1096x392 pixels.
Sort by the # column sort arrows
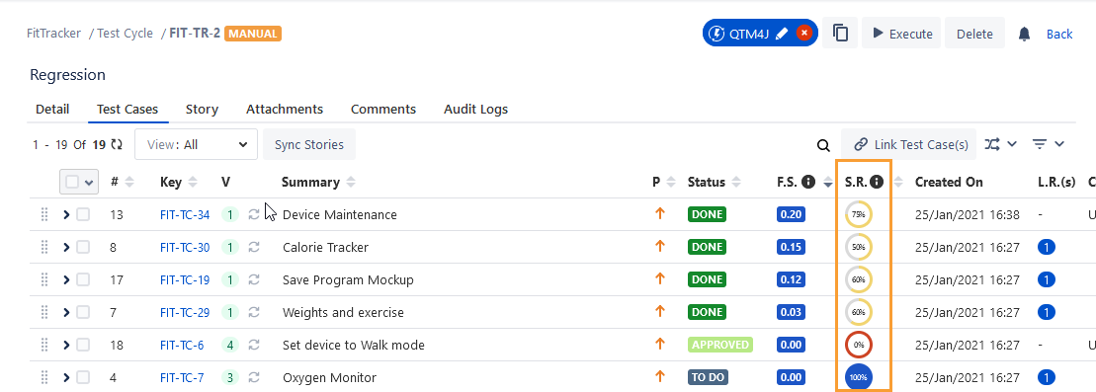point(128,183)
